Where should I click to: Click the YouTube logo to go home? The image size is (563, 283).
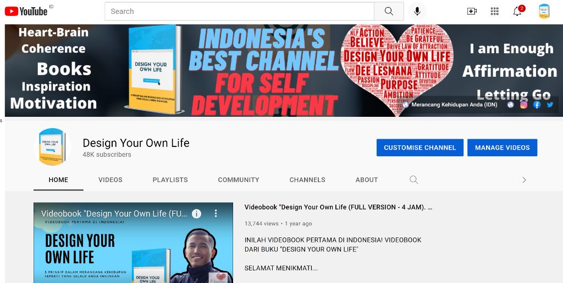pos(26,12)
